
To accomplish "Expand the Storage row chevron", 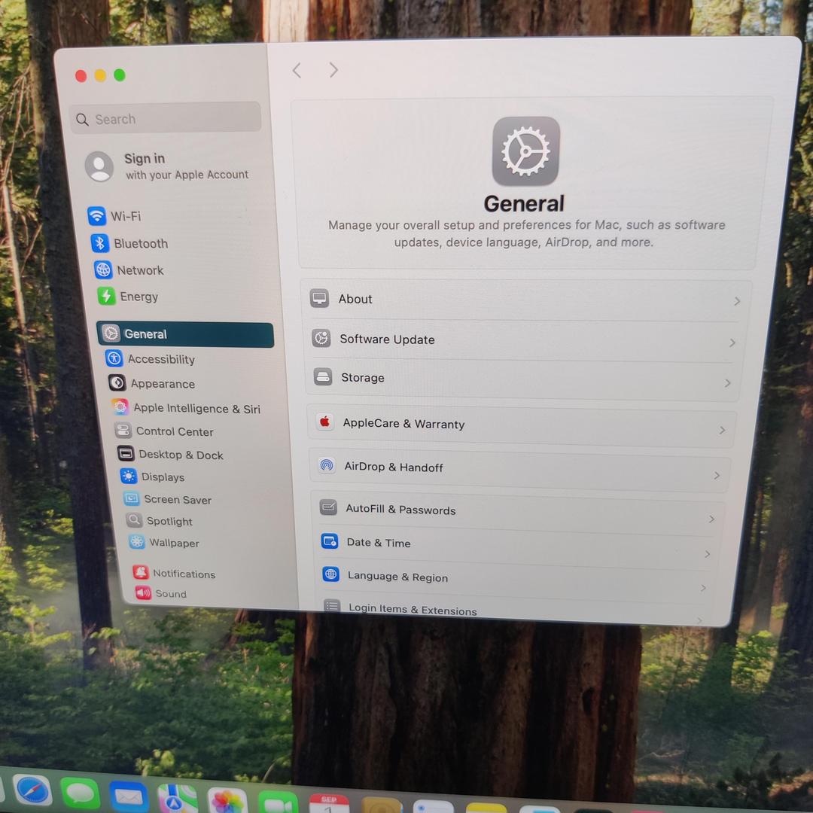I will tap(727, 383).
